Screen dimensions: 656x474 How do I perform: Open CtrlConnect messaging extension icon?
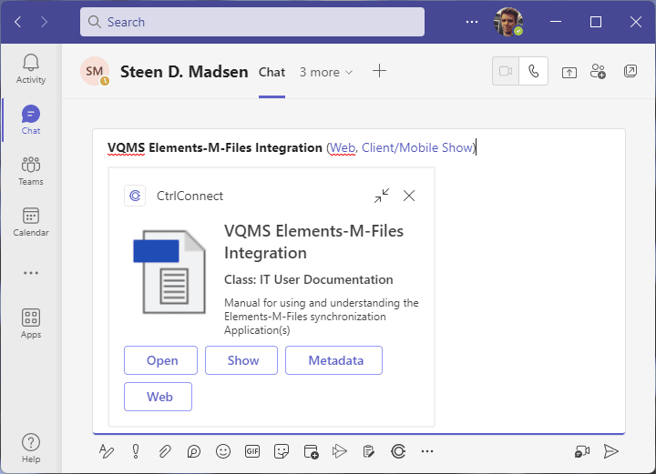pos(398,451)
